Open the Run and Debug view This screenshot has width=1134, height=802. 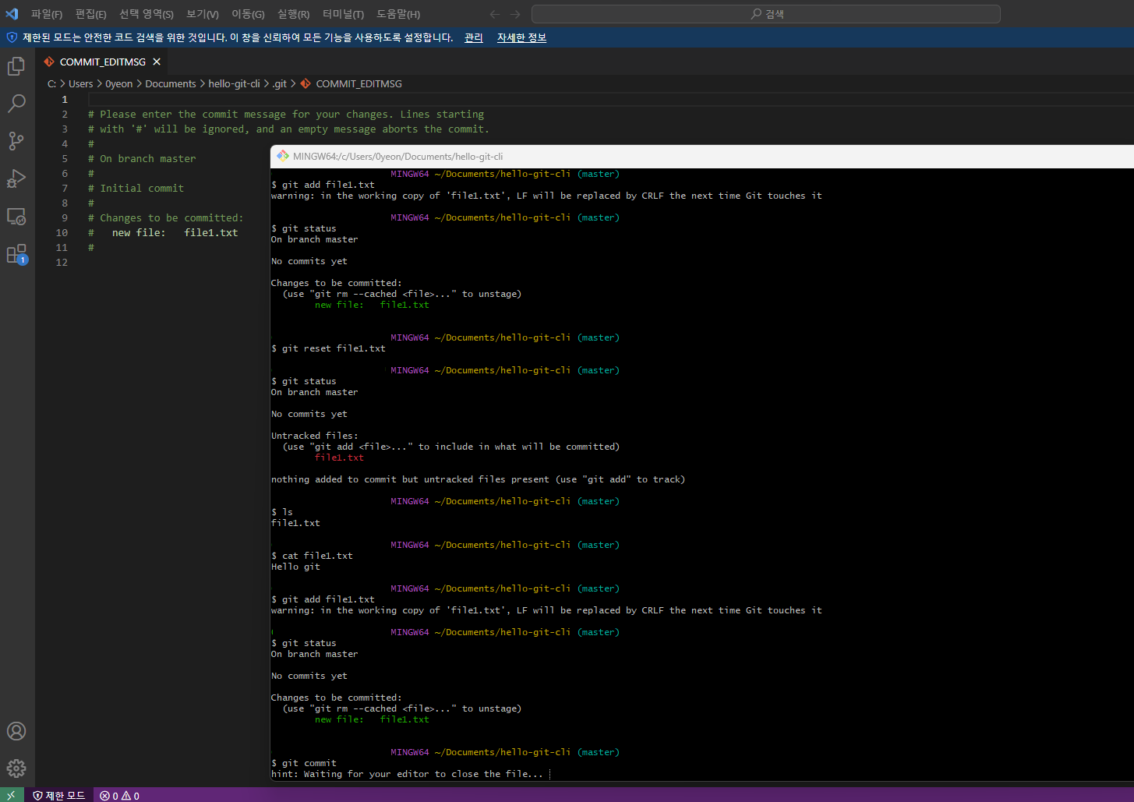tap(16, 178)
